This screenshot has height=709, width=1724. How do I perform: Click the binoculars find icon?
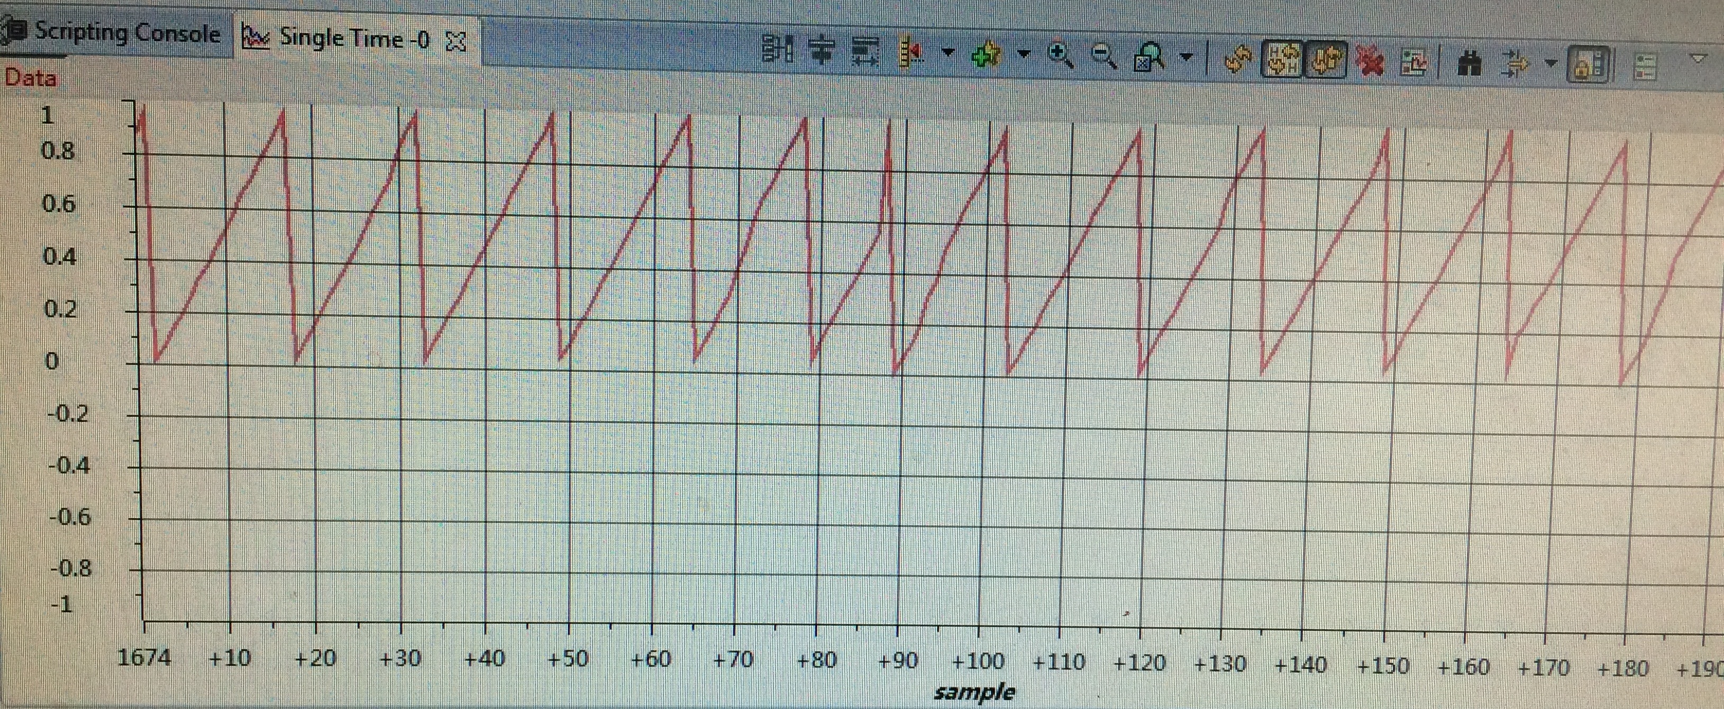(x=1468, y=63)
